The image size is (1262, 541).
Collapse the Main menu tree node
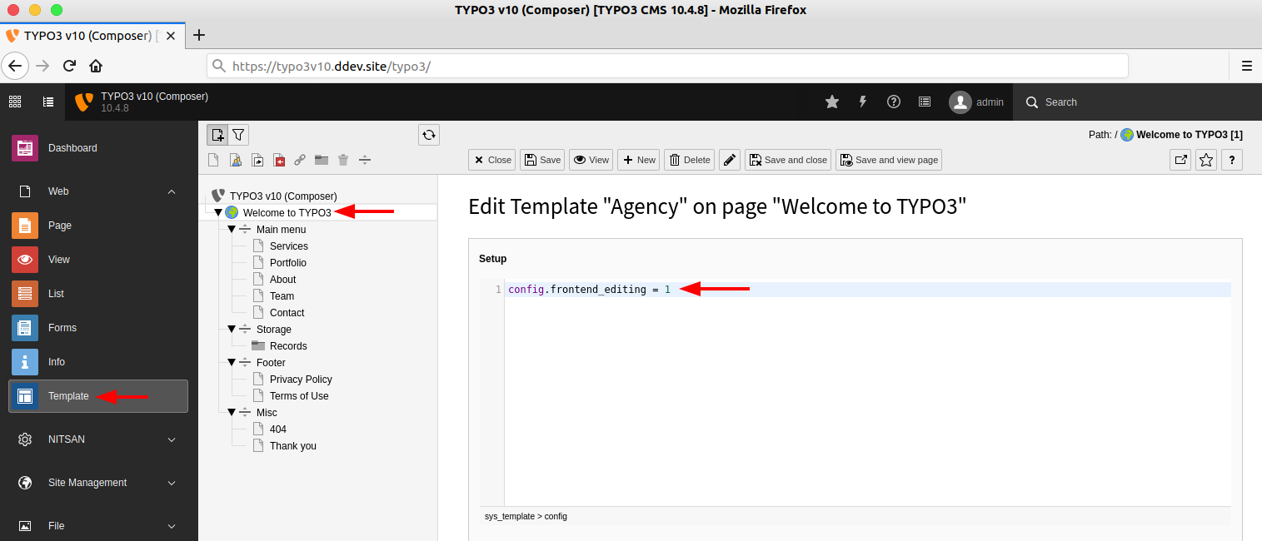(232, 230)
